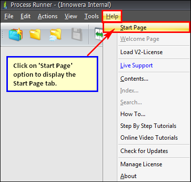Click Check for Updates
Screen dimensions: 191x182
coord(144,151)
